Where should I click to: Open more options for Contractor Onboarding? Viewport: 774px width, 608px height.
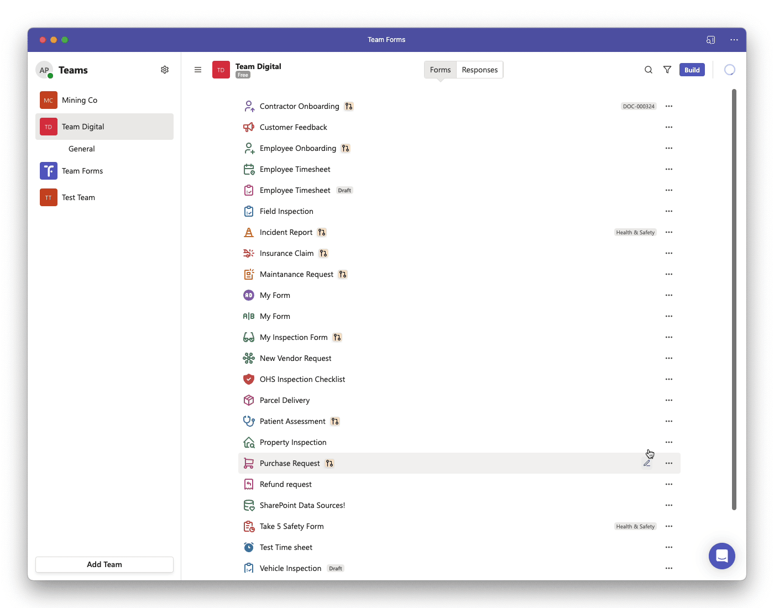pos(669,106)
